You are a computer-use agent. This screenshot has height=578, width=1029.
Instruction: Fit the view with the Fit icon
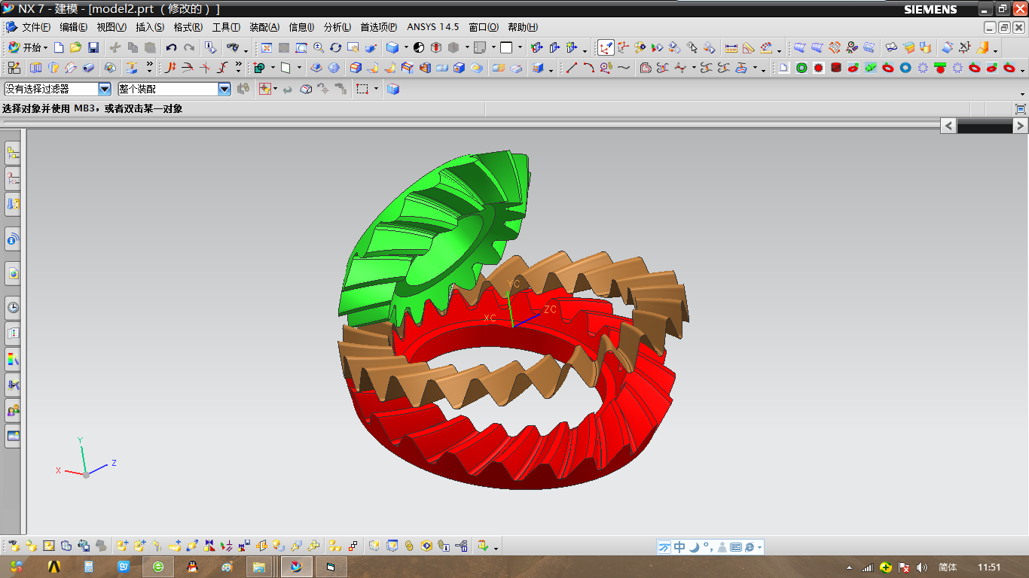(267, 47)
